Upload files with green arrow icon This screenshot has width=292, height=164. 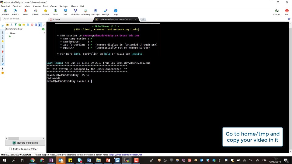click(16, 25)
